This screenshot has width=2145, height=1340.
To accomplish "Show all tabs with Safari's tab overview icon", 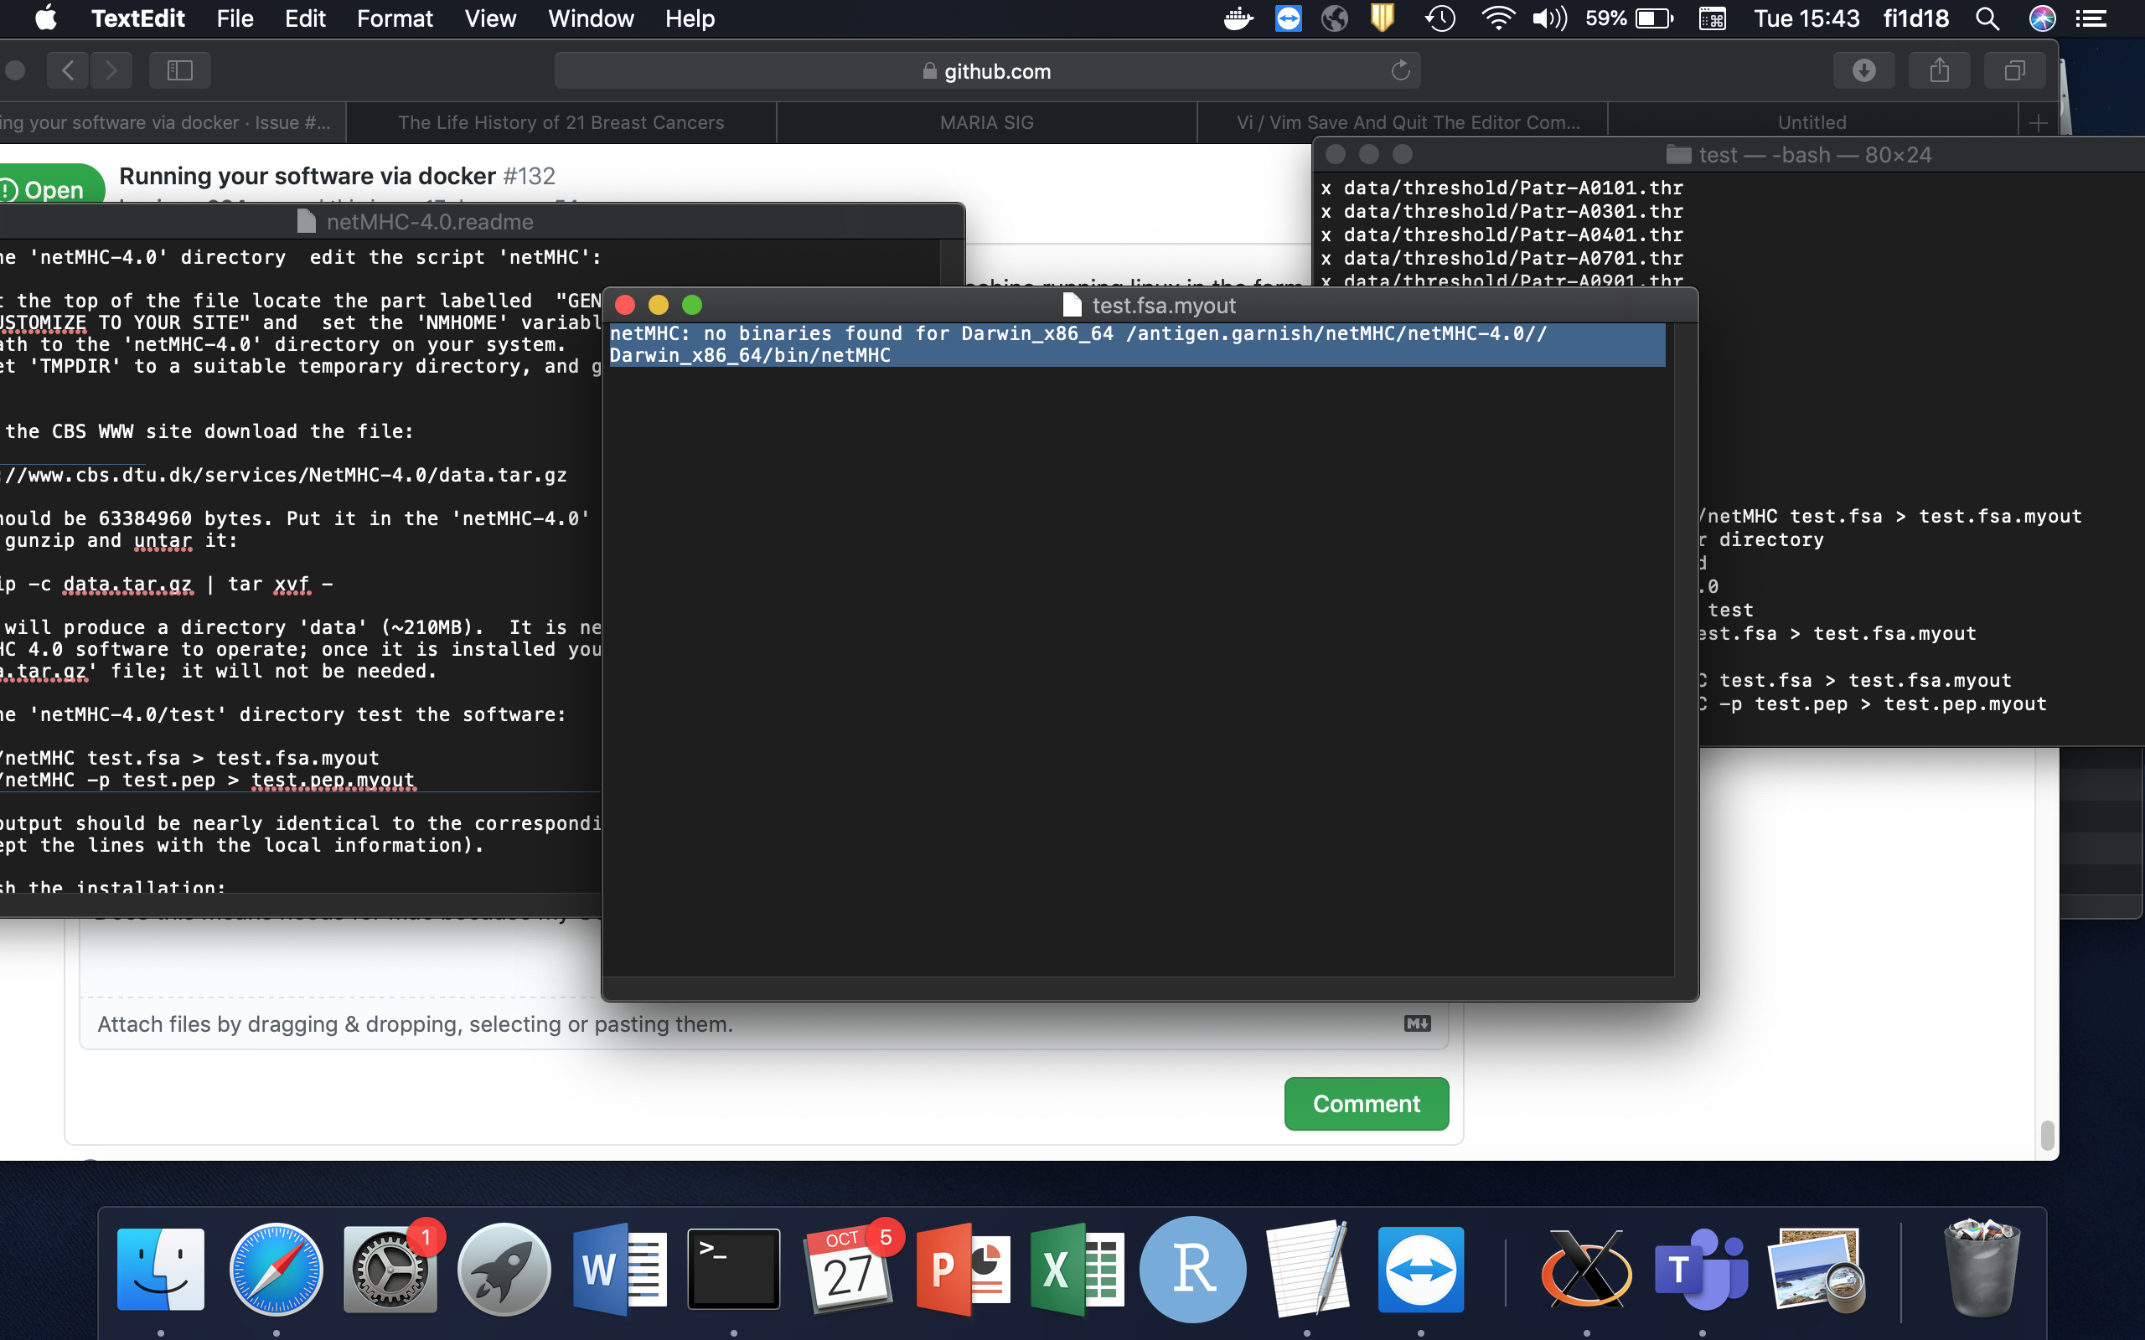I will (x=2013, y=70).
